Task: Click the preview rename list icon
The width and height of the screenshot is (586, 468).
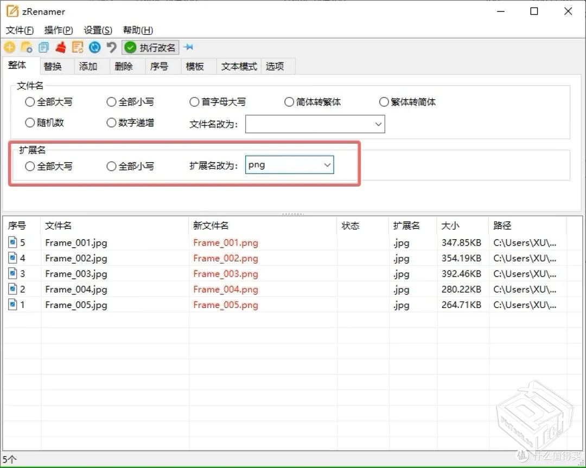Action: (78, 47)
